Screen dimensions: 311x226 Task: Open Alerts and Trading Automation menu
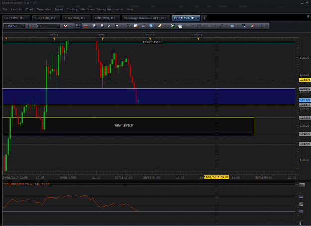click(x=102, y=9)
